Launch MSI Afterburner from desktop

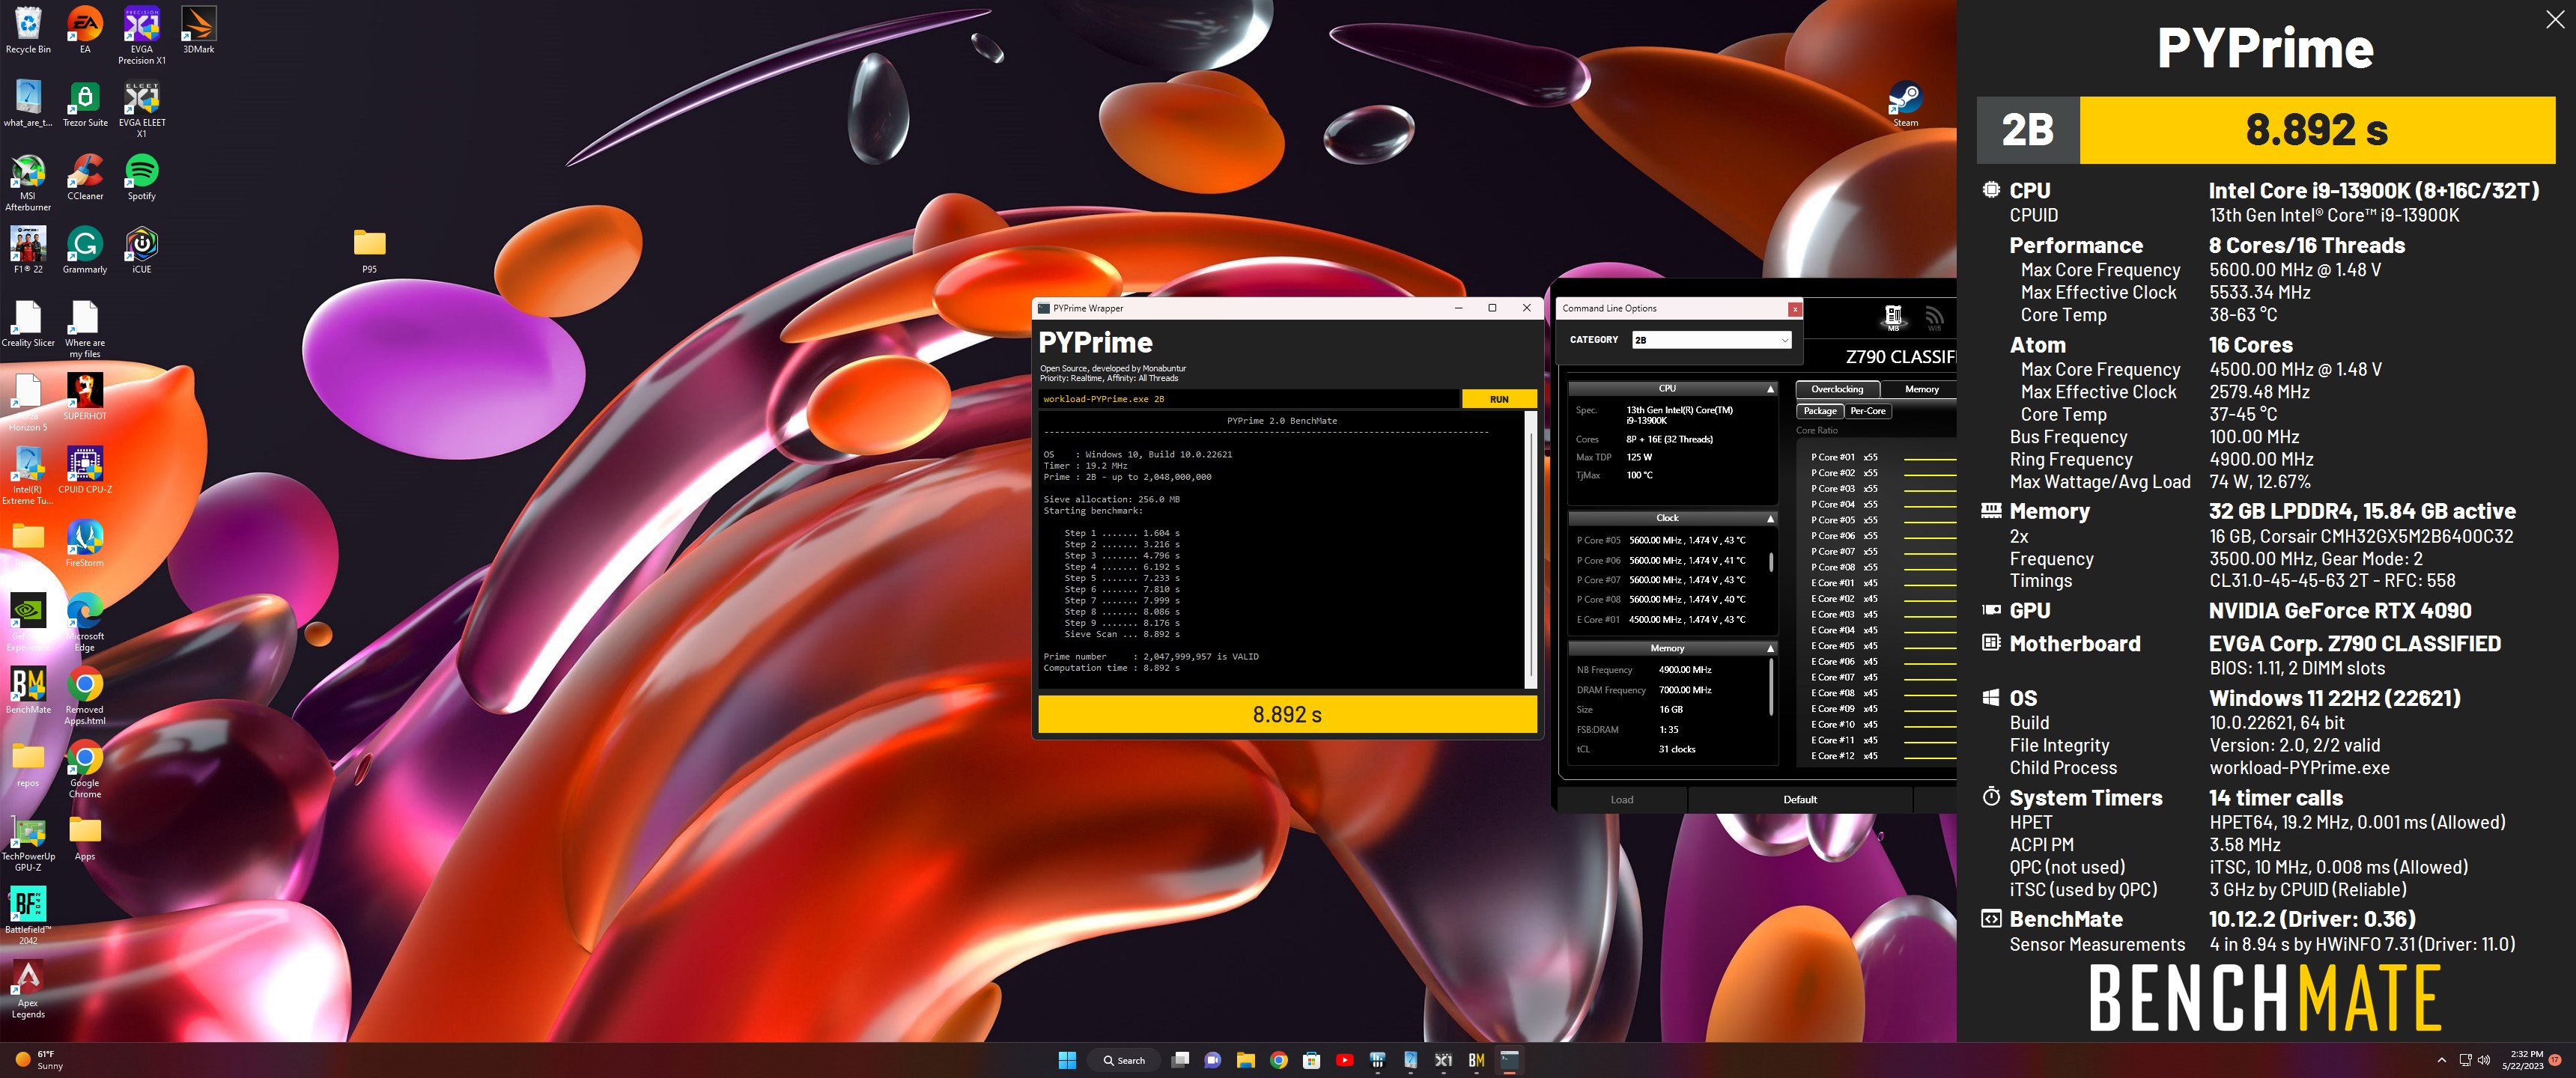click(x=28, y=181)
